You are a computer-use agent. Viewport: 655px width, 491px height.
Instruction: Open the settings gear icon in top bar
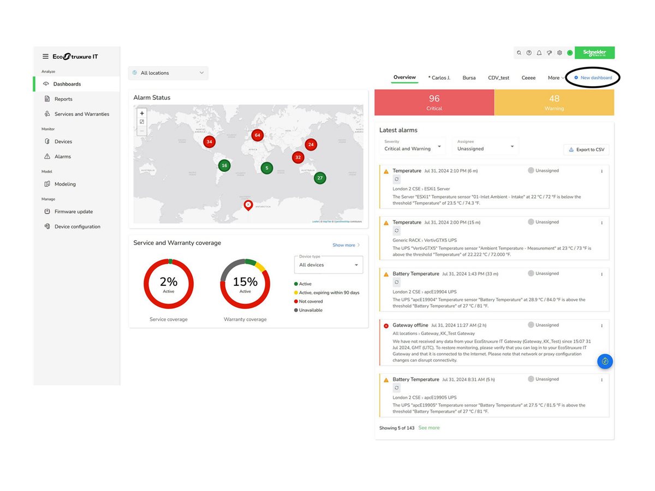tap(559, 53)
